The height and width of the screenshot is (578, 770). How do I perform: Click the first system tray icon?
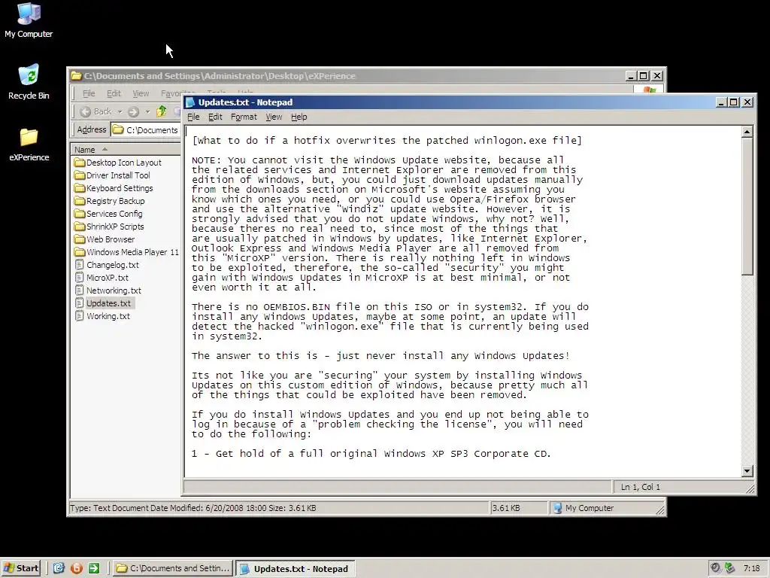point(716,567)
